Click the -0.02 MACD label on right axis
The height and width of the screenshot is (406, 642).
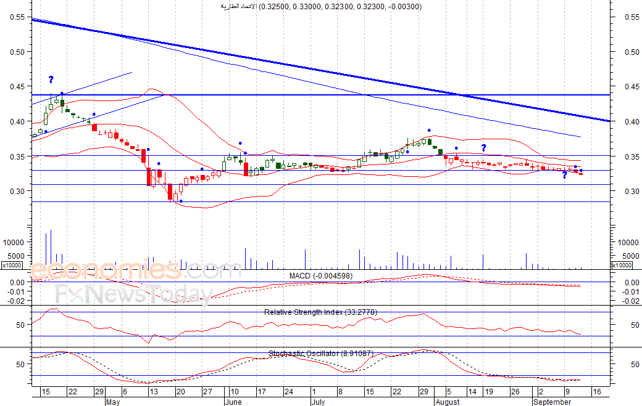631,301
